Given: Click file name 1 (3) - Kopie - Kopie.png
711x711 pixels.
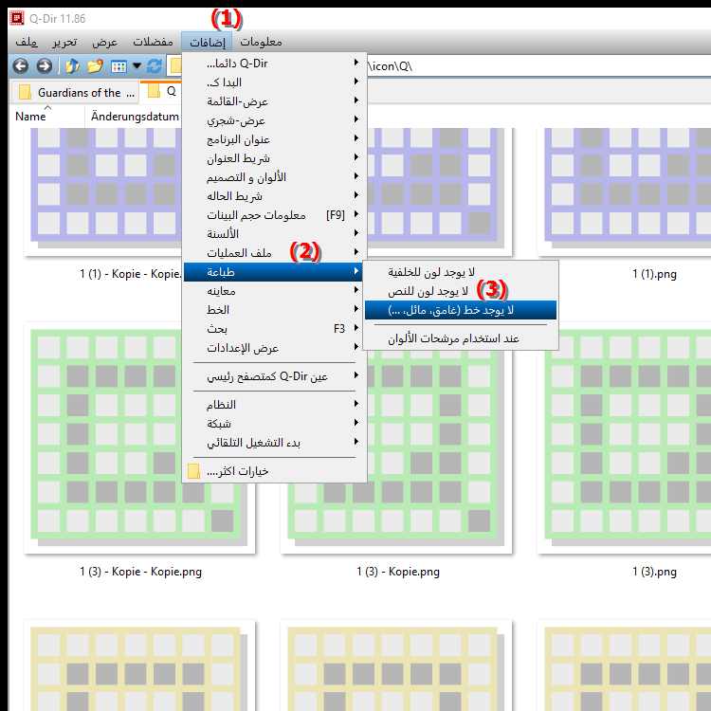Looking at the screenshot, I should (x=140, y=572).
